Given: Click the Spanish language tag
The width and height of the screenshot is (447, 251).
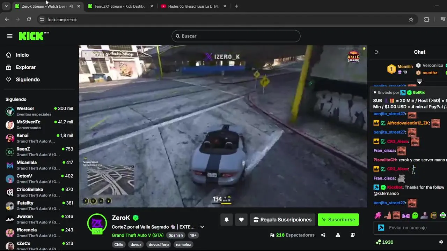Looking at the screenshot, I should [x=176, y=235].
